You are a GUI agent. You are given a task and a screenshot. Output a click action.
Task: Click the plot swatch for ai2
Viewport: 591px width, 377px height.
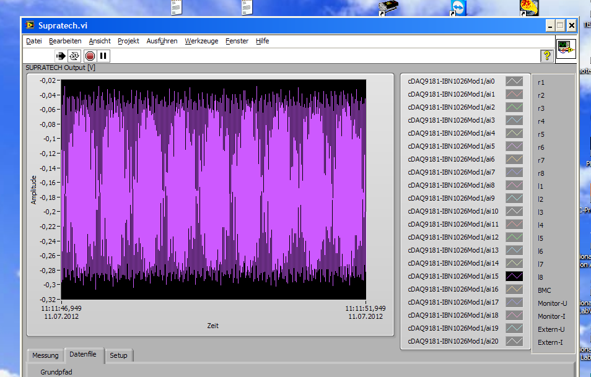[x=514, y=107]
